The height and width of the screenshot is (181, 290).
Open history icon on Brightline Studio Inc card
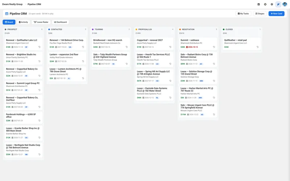click(x=40, y=61)
